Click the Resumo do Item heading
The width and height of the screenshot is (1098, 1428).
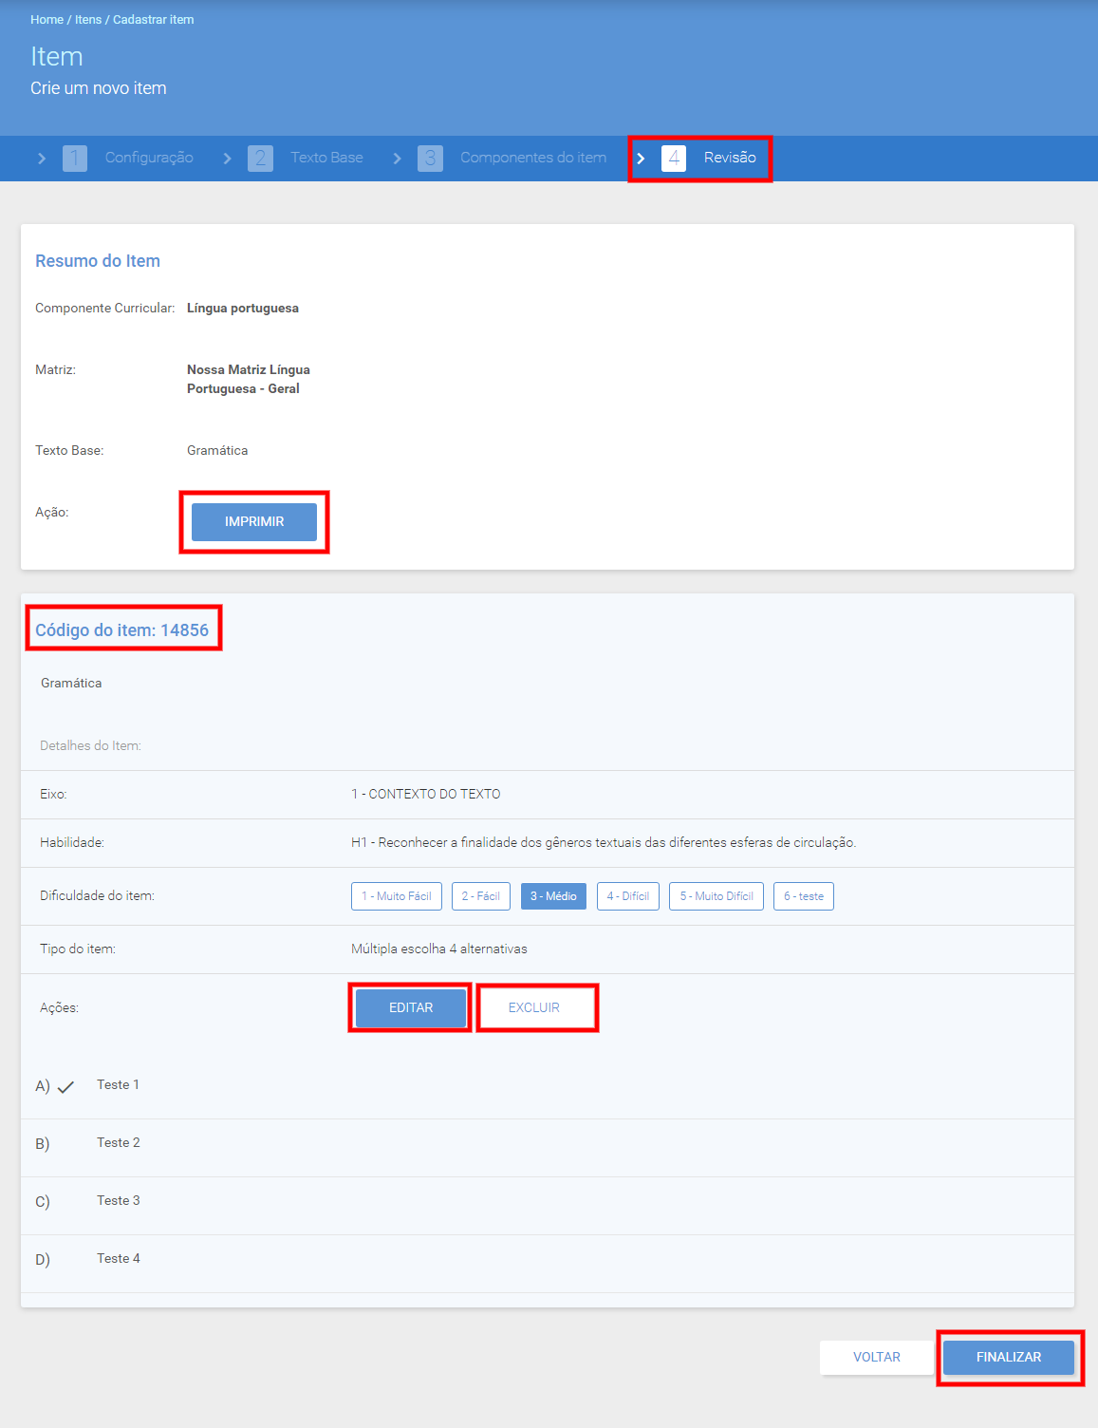click(98, 261)
